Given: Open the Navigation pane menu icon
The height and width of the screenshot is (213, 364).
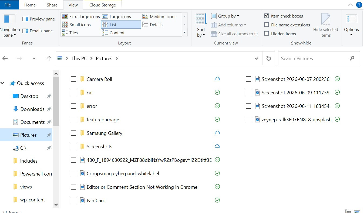Looking at the screenshot, I should click(9, 19).
